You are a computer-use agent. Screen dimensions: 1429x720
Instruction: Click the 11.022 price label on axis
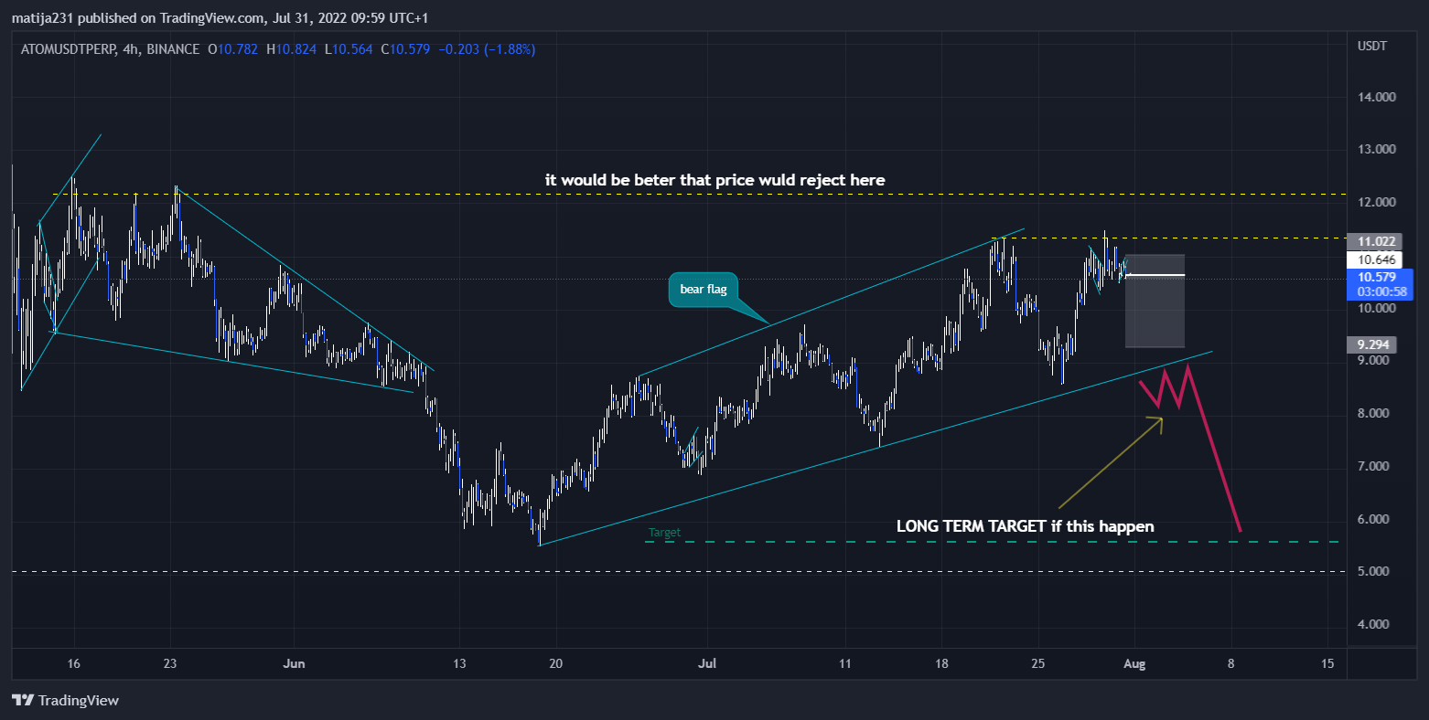coord(1376,242)
